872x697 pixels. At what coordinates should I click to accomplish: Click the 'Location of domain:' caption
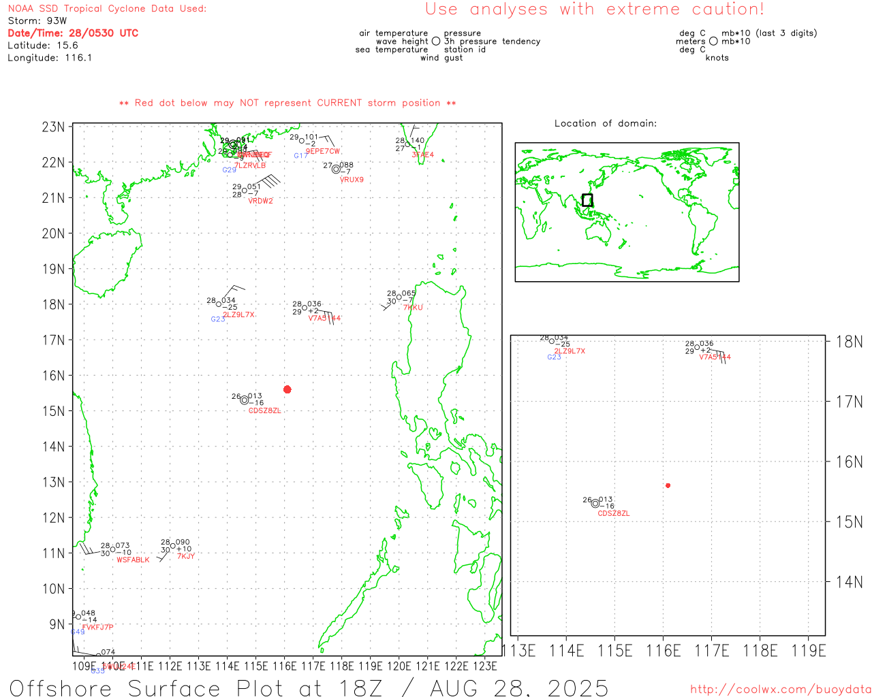(606, 123)
